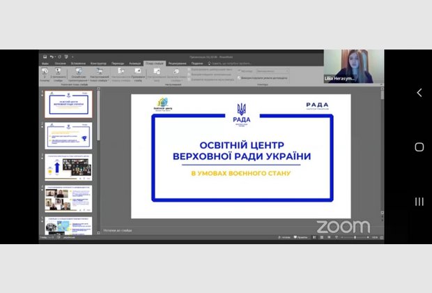Screen dimensions: 432x293
Task: Tap the Android home button
Action: (419, 147)
